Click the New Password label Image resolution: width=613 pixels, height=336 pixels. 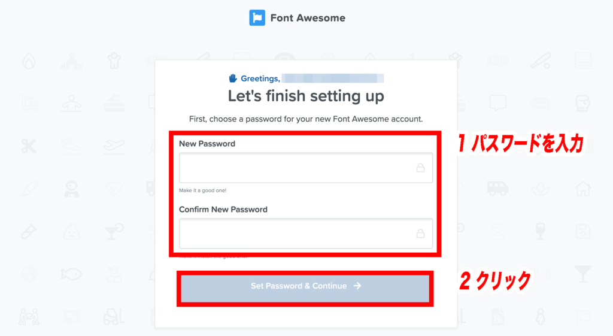pyautogui.click(x=207, y=144)
